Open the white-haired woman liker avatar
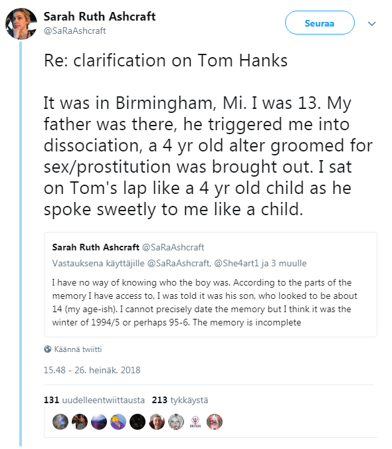Viewport: 392px width, 449px height. (176, 422)
